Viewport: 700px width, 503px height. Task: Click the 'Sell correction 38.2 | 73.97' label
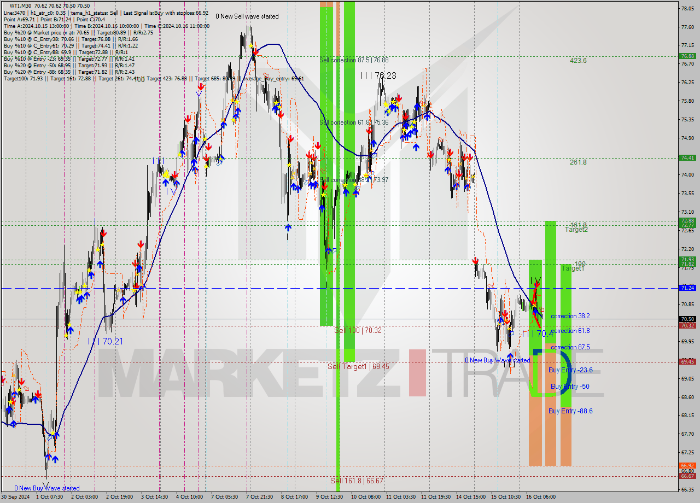point(354,180)
